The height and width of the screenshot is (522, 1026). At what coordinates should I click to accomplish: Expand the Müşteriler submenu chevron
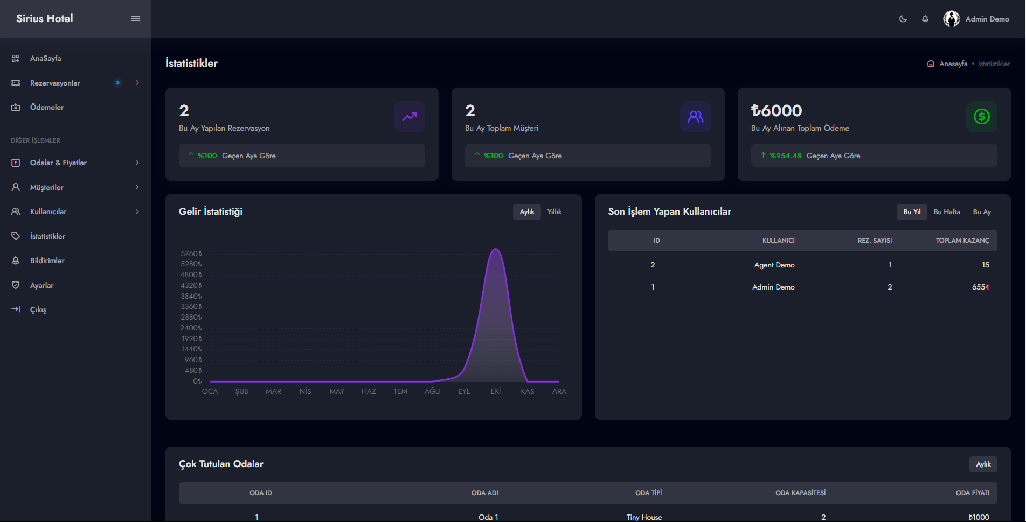pos(137,187)
